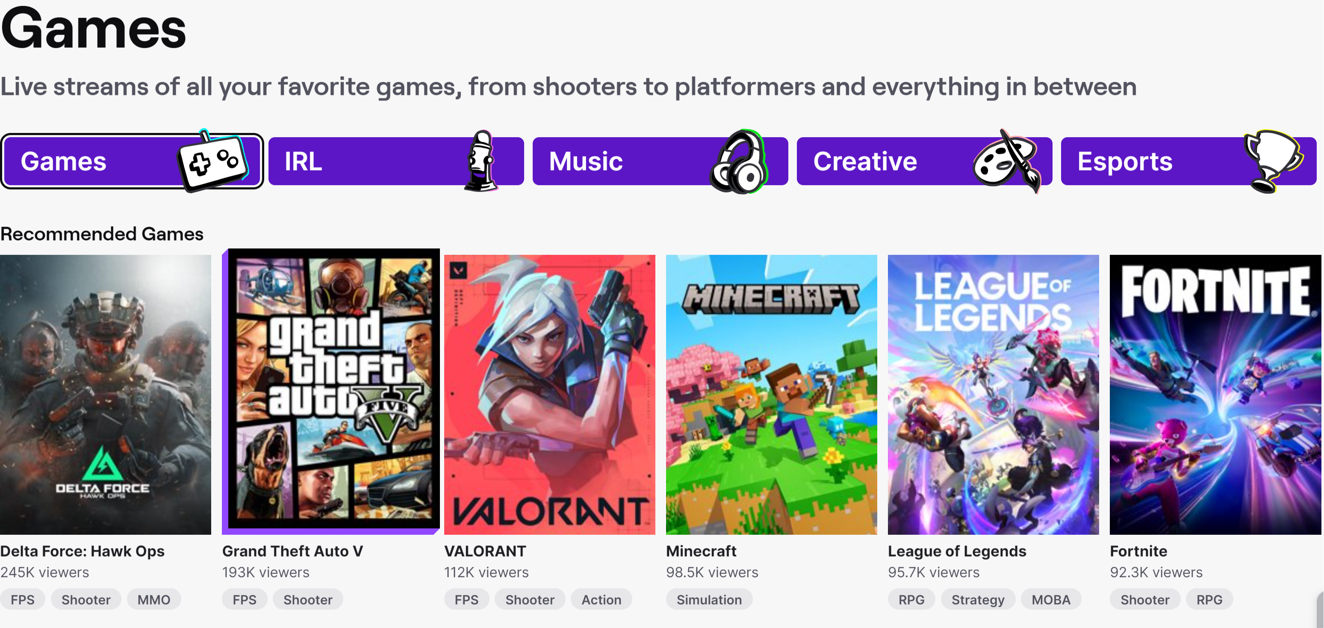The height and width of the screenshot is (628, 1324).
Task: Open the League of Legends title link
Action: pos(956,551)
